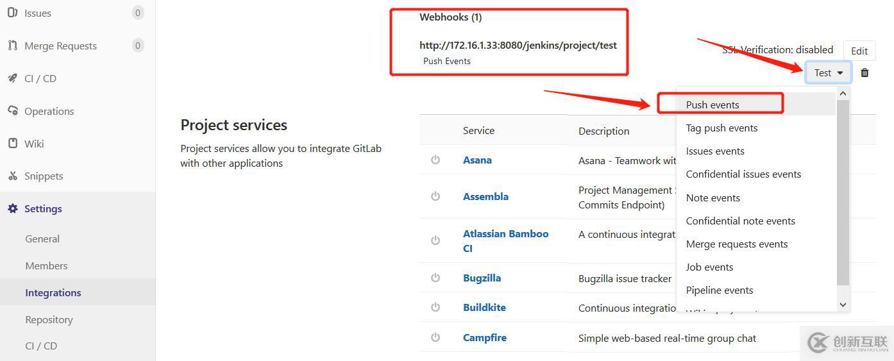Open the CI / CD rocket icon
This screenshot has height=361, width=894.
point(13,78)
